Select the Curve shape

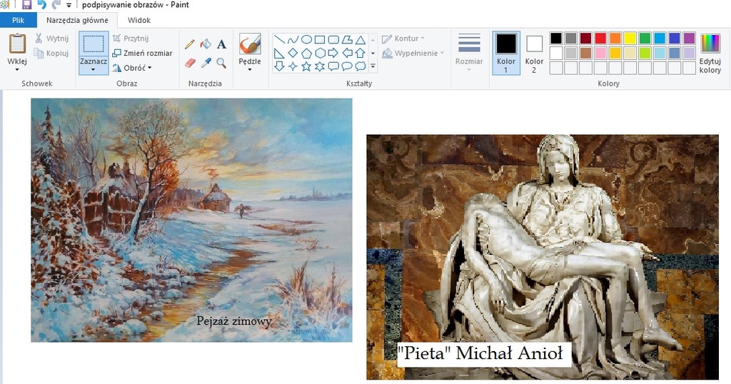point(293,39)
